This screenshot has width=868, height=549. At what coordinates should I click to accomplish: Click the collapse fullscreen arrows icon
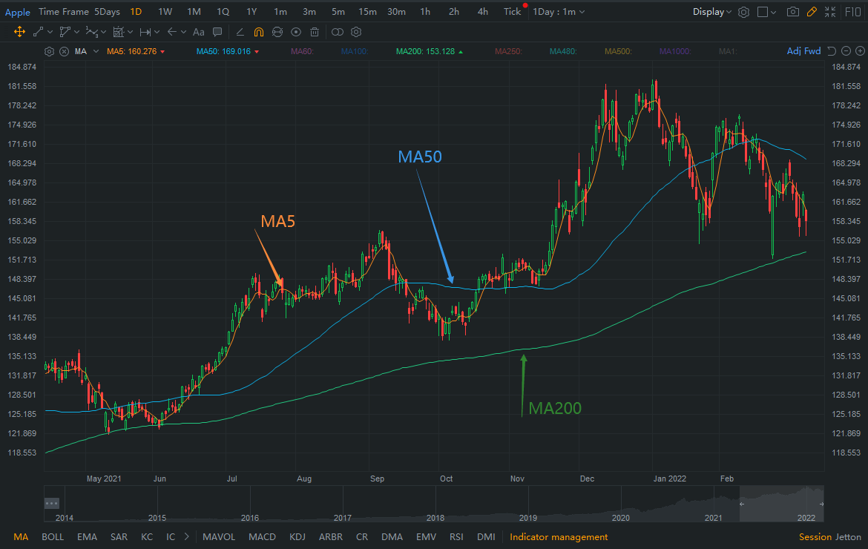pyautogui.click(x=830, y=12)
